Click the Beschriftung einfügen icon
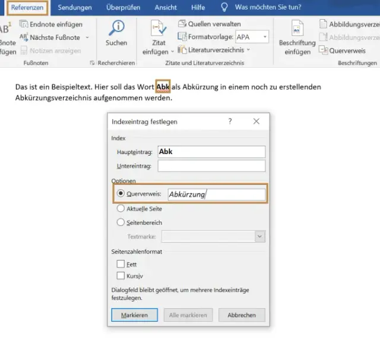Viewport: 380px width, 339px height. coord(297,28)
